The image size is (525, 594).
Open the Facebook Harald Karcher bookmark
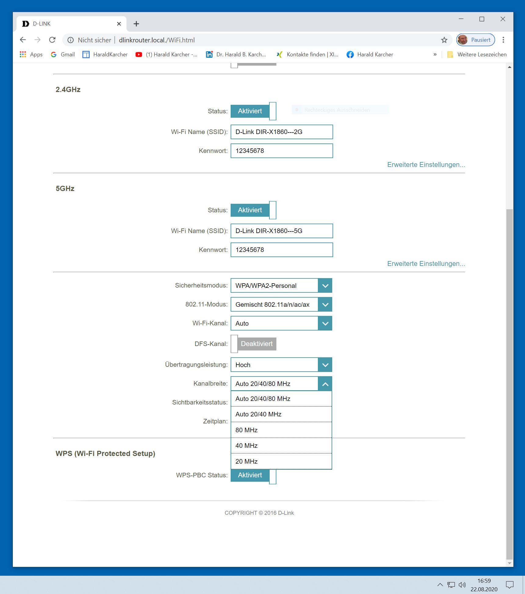point(370,55)
